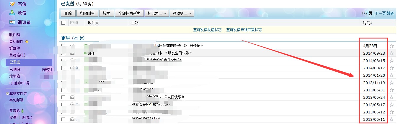Select the 已发送 folder
Image resolution: width=398 pixels, height=124 pixels.
29,62
